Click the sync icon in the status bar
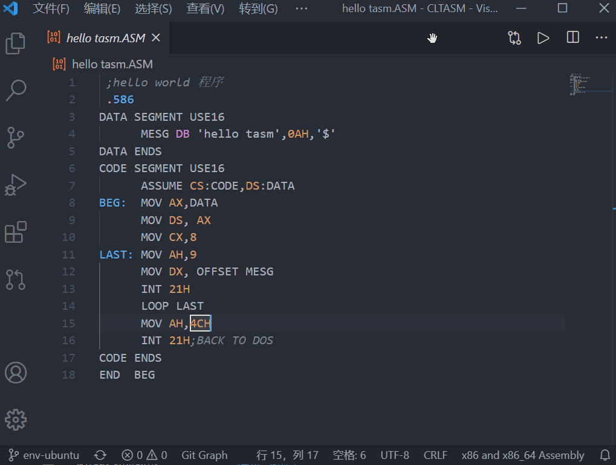616x465 pixels. coord(100,455)
